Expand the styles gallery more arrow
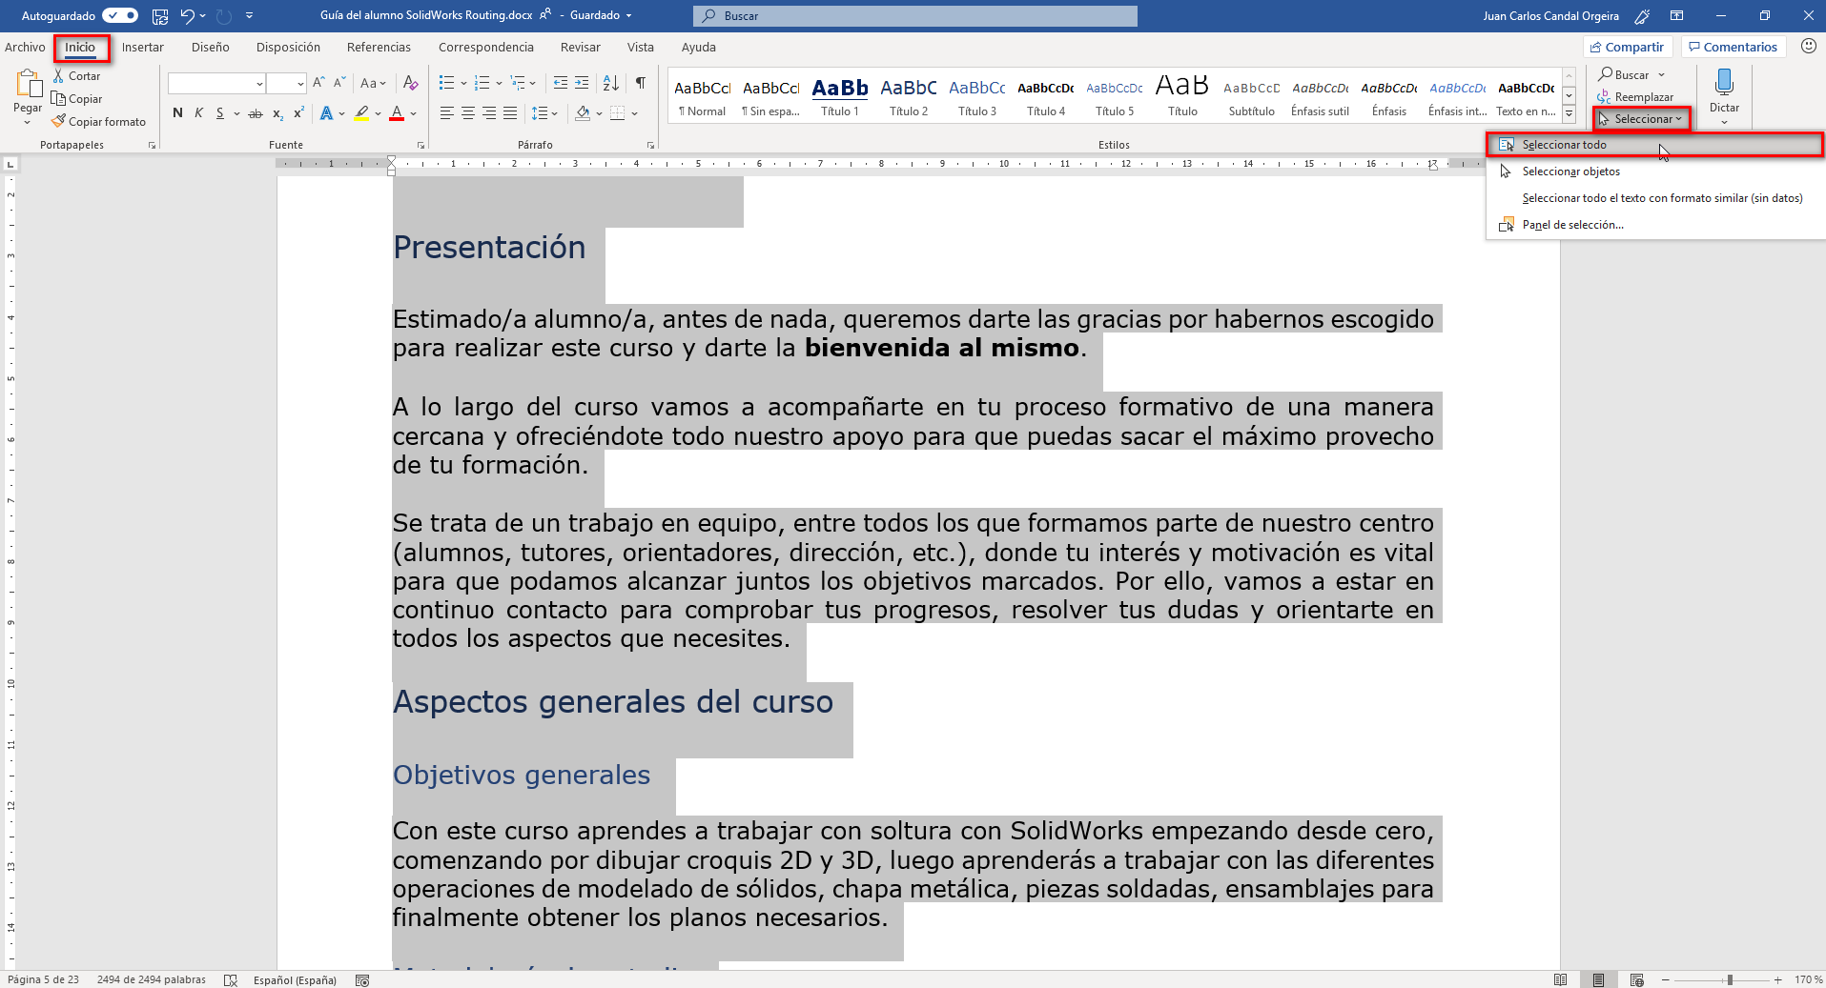 1569,113
